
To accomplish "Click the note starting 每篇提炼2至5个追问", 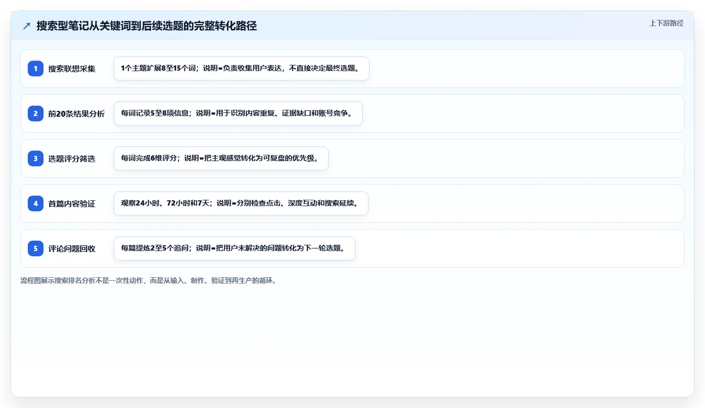I will click(234, 248).
